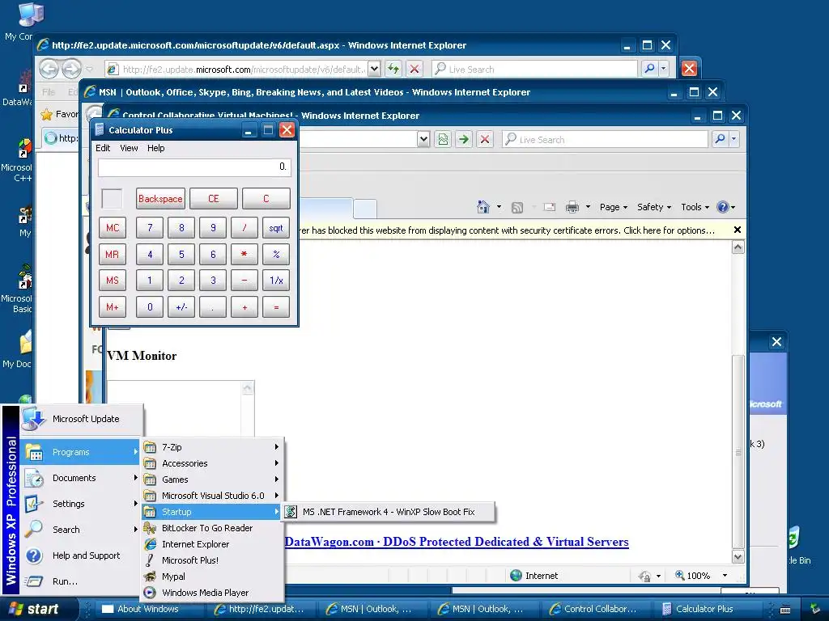Viewport: 829px width, 621px height.
Task: Click the Back button in Microsoft Update IE window
Action: pyautogui.click(x=49, y=69)
